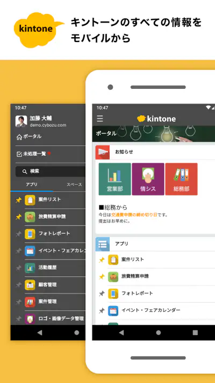Open 旅費精算申請 app icon in portal
215x383 pixels.
coord(113,277)
